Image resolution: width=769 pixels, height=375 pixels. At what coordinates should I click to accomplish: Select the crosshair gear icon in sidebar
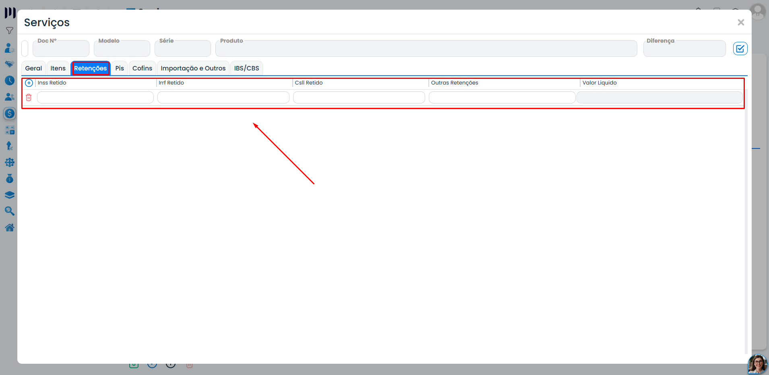click(10, 162)
